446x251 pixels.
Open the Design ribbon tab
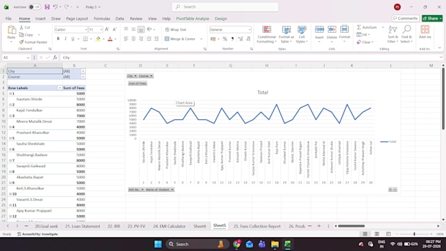point(221,18)
